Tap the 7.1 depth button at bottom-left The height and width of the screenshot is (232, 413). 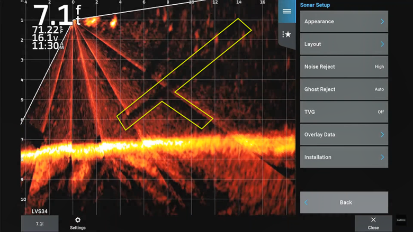[x=40, y=224]
